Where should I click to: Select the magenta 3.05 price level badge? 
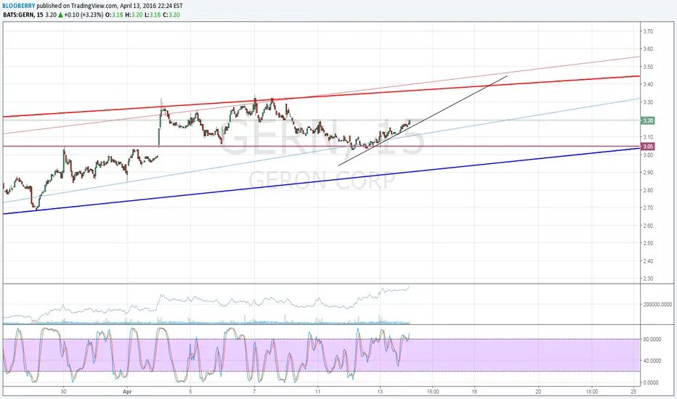pos(648,147)
